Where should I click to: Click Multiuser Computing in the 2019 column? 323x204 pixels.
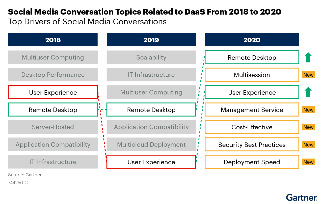pyautogui.click(x=151, y=92)
